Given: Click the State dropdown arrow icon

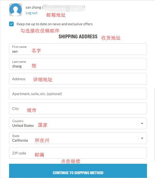Looking at the screenshot, I should (142, 138).
